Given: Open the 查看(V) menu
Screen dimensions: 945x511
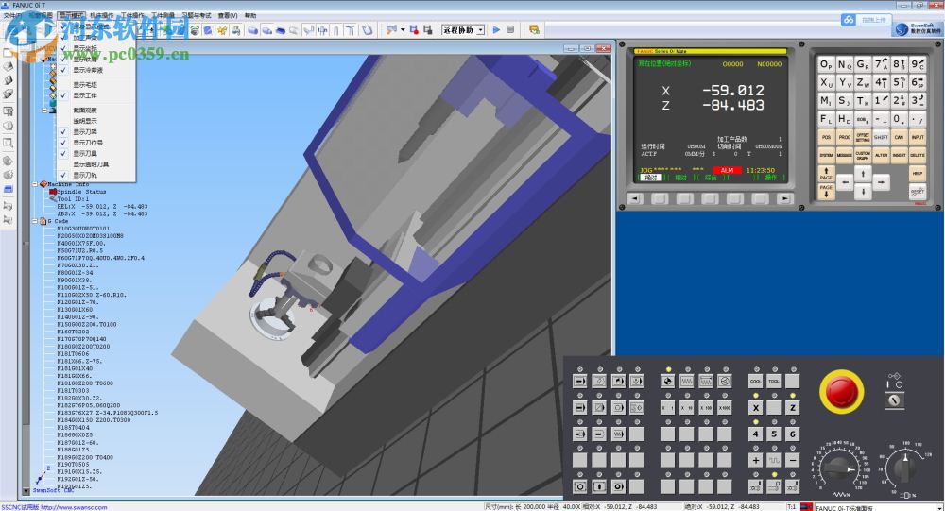Looking at the screenshot, I should pos(228,16).
